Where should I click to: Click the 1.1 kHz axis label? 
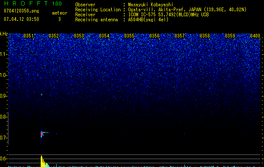(x=3, y=54)
